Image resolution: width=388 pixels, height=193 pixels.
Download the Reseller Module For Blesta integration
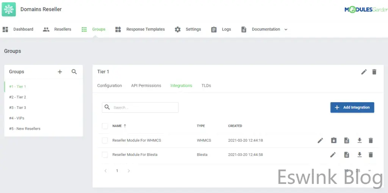[x=360, y=154]
